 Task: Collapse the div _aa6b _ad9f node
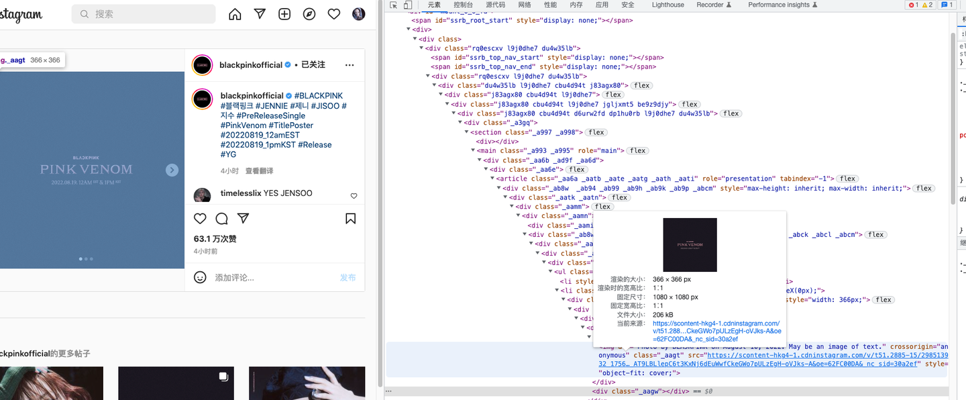(480, 160)
